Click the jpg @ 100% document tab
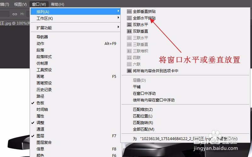 click(15, 23)
